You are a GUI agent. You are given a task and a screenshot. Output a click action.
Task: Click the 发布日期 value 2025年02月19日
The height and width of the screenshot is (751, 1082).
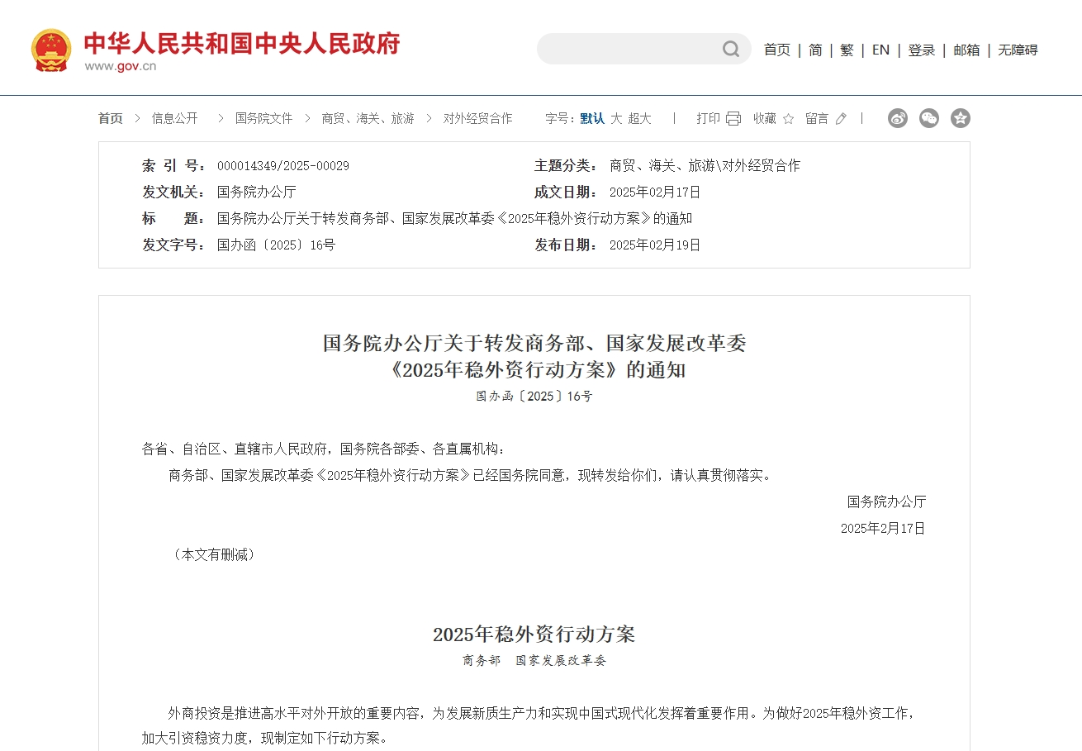tap(655, 245)
